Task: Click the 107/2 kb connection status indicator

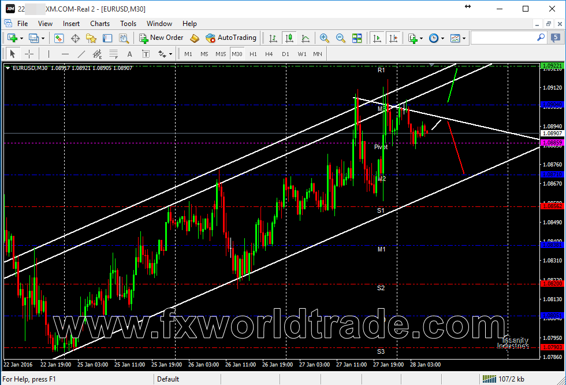Action: coord(504,379)
